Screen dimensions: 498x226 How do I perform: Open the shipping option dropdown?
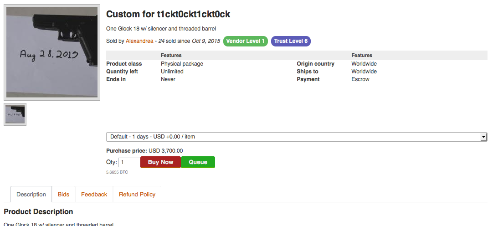[296, 137]
